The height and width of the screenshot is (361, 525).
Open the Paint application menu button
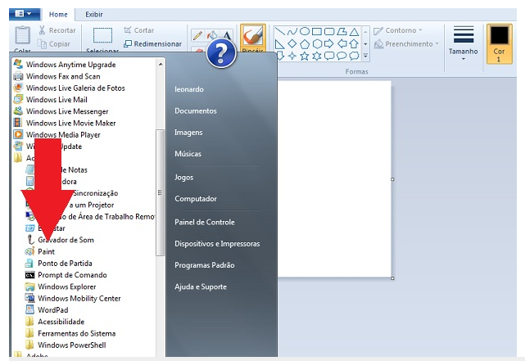point(24,14)
